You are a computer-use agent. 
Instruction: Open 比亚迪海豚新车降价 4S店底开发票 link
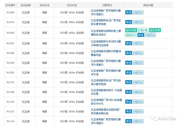pos(106,92)
